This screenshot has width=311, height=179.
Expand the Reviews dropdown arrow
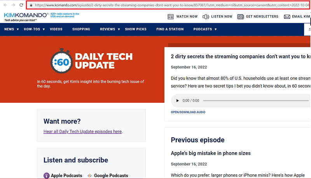(119, 29)
